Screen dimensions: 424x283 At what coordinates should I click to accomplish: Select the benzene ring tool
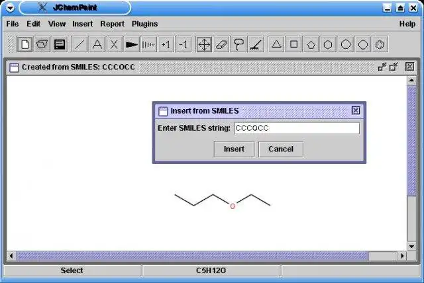[380, 44]
